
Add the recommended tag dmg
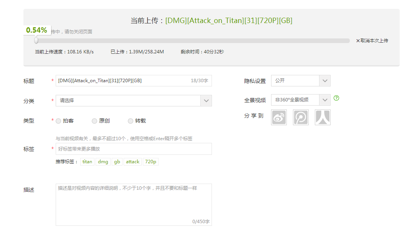pyautogui.click(x=103, y=162)
